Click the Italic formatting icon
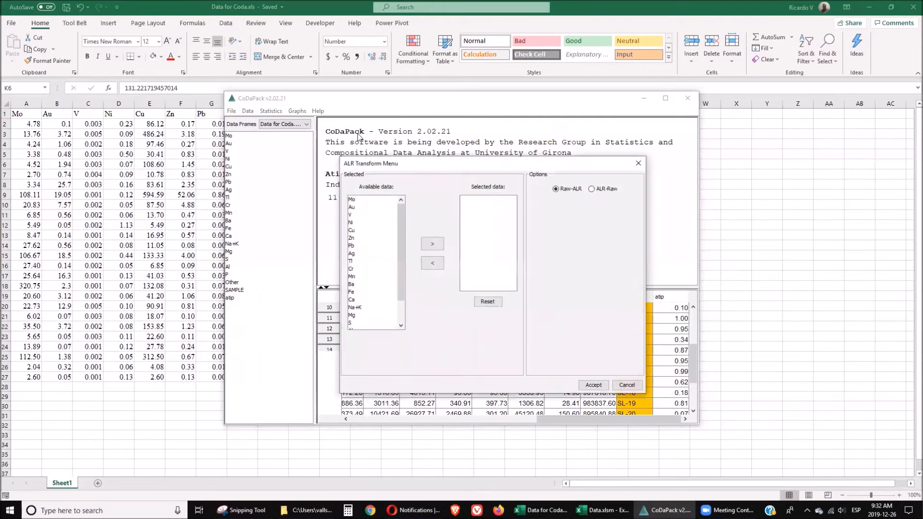Image resolution: width=923 pixels, height=519 pixels. [98, 56]
